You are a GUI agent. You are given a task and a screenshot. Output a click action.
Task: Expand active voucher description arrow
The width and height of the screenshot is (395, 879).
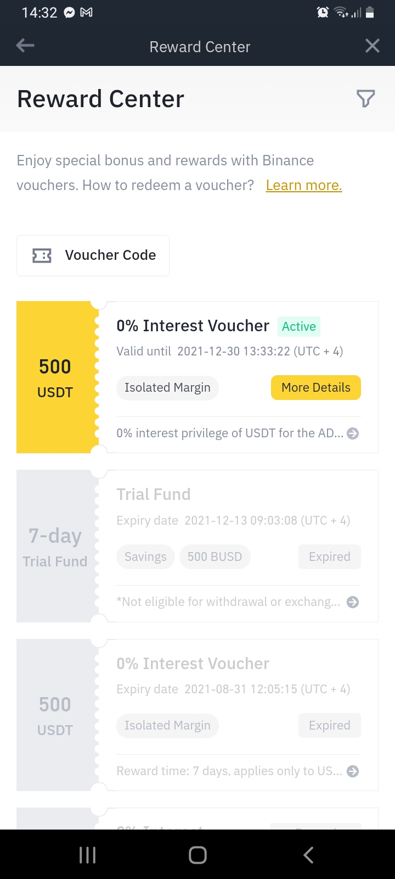pos(353,433)
